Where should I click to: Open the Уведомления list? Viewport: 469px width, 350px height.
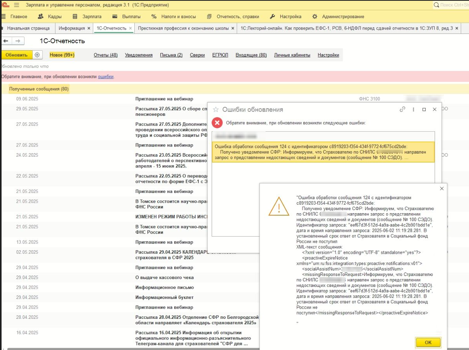(x=139, y=55)
